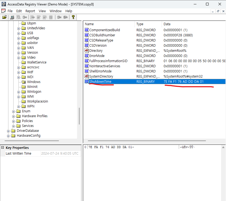Click the binary icon of ComponentizedBuild value
The image size is (226, 201).
click(x=87, y=30)
